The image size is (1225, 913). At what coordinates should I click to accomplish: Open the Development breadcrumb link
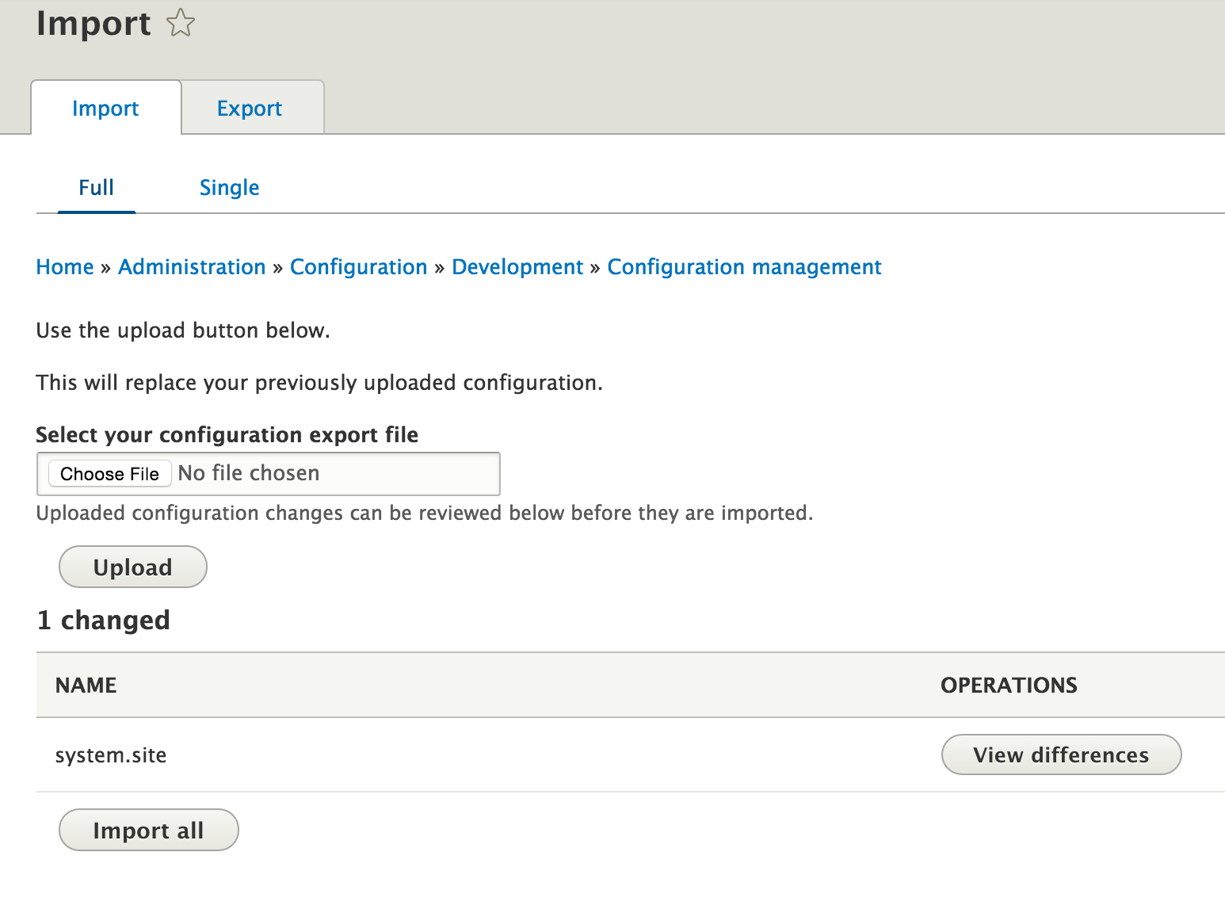click(517, 267)
